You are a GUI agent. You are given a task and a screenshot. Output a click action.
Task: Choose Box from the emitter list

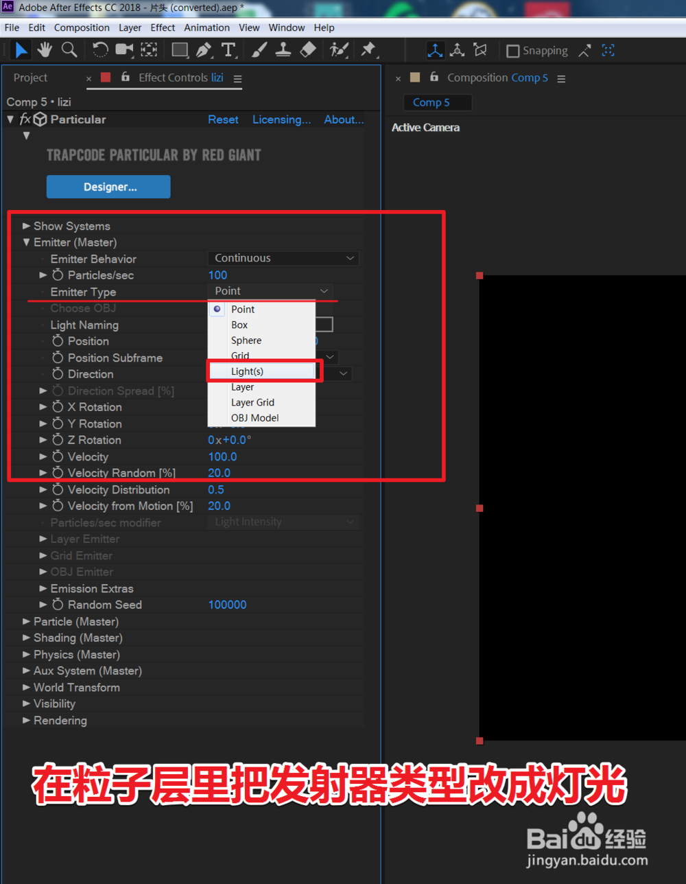[261, 325]
